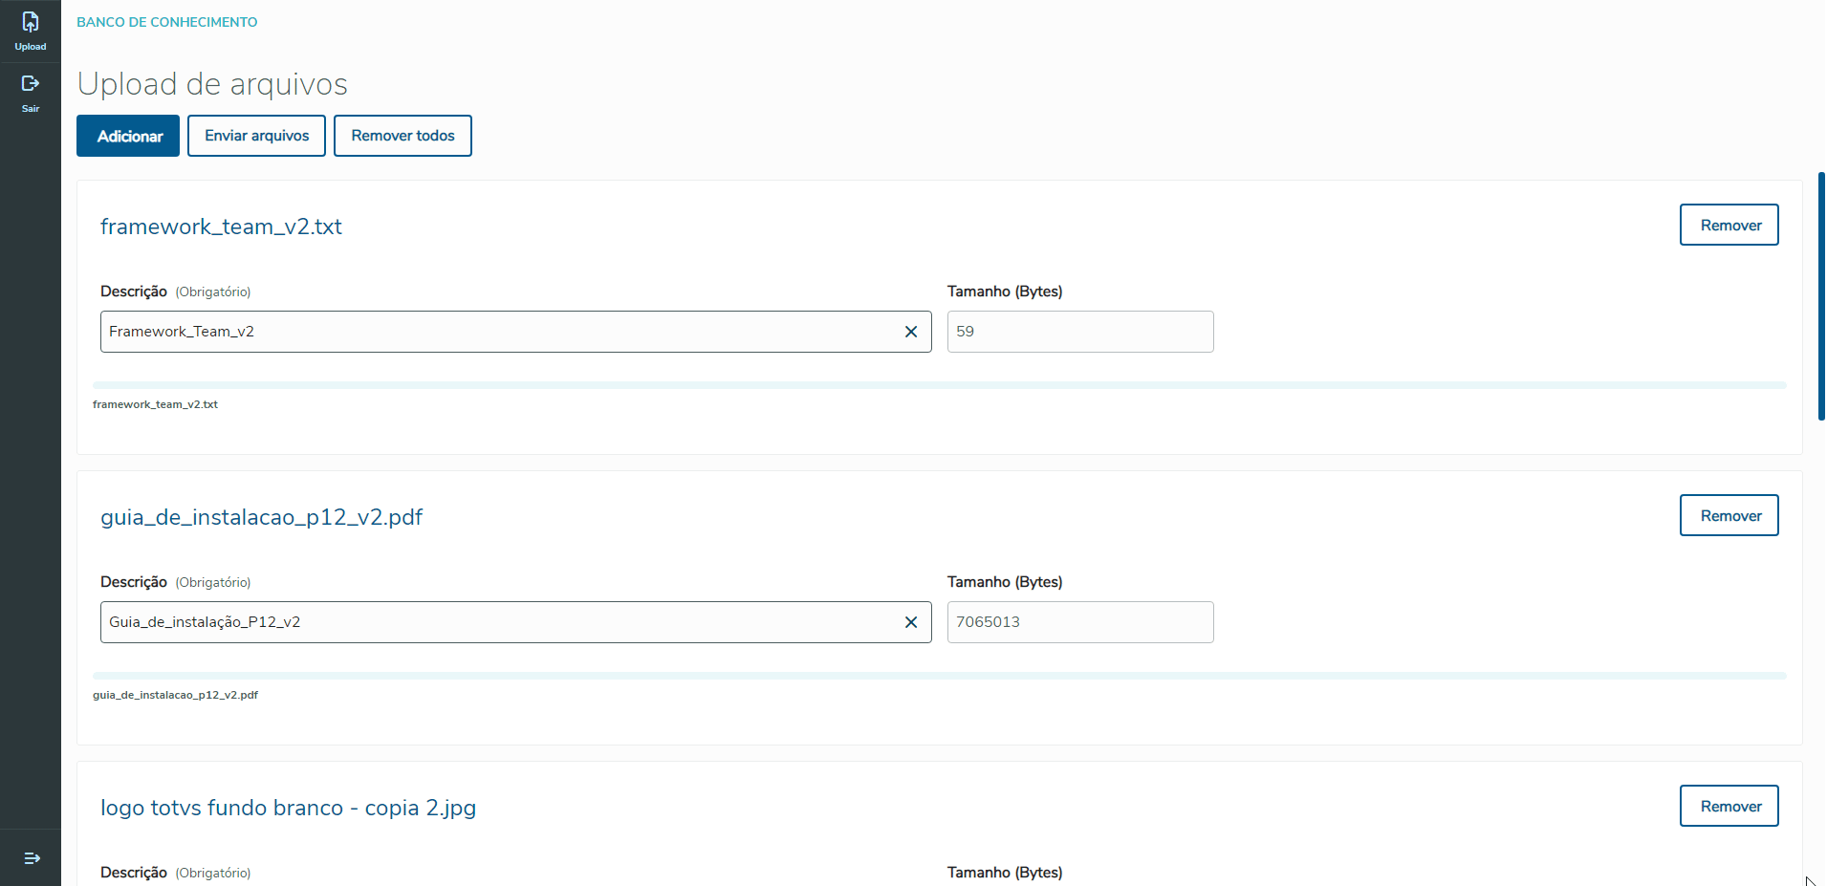The width and height of the screenshot is (1827, 886).
Task: Clear the Framework_Team_v2 description field
Action: (x=911, y=332)
